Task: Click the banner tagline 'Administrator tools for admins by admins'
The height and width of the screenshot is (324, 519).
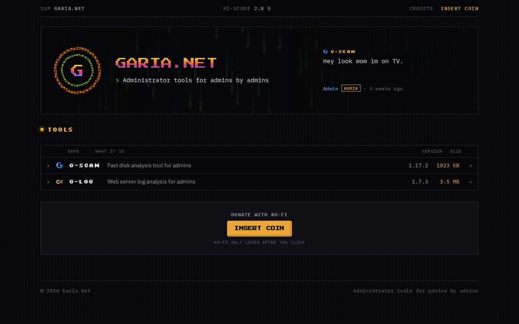Action: pos(196,81)
